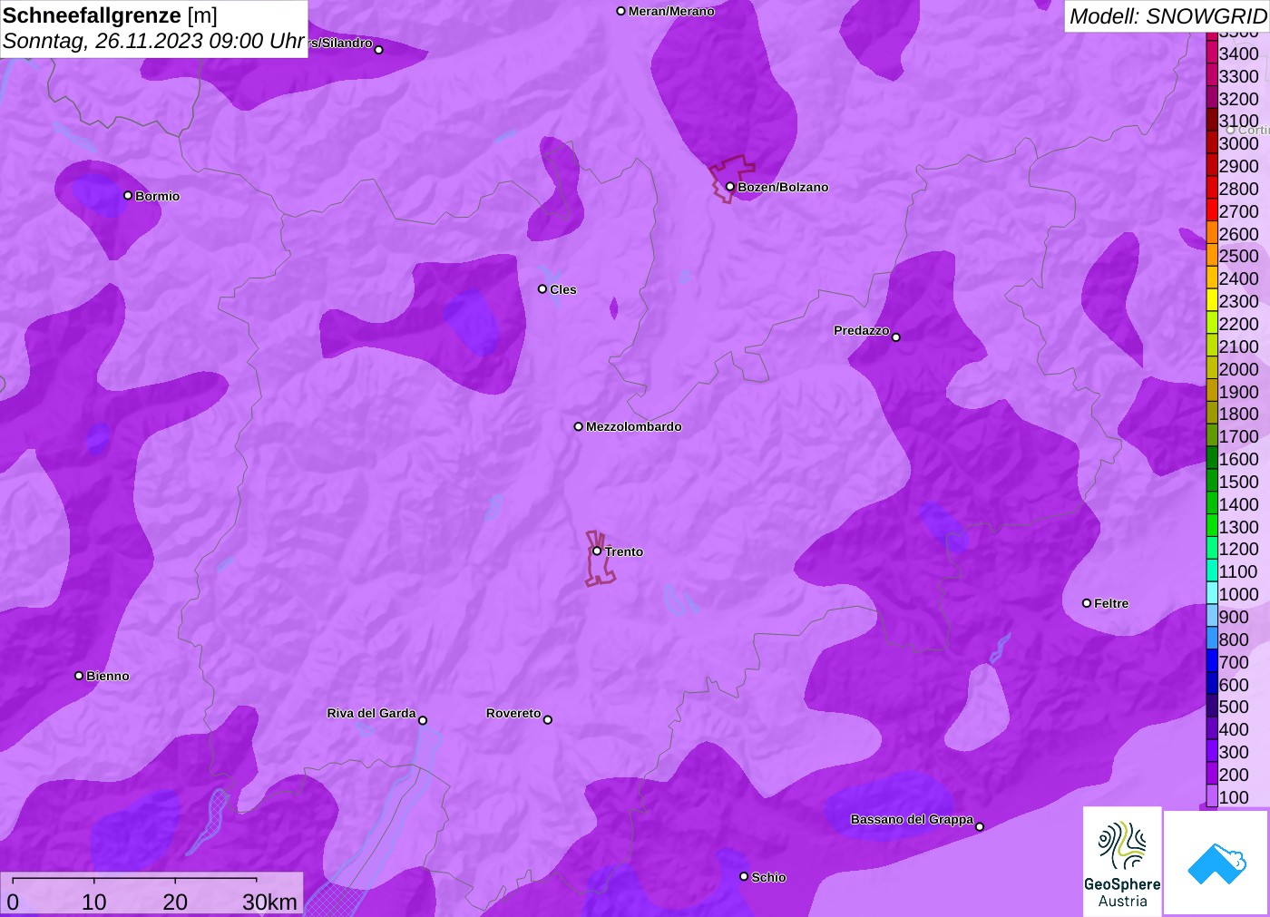Click the 2700 m red legend swatch
The height and width of the screenshot is (917, 1270).
coord(1212,211)
